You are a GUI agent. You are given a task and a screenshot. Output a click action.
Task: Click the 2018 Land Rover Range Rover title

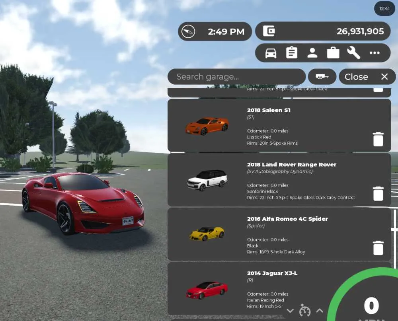click(292, 165)
